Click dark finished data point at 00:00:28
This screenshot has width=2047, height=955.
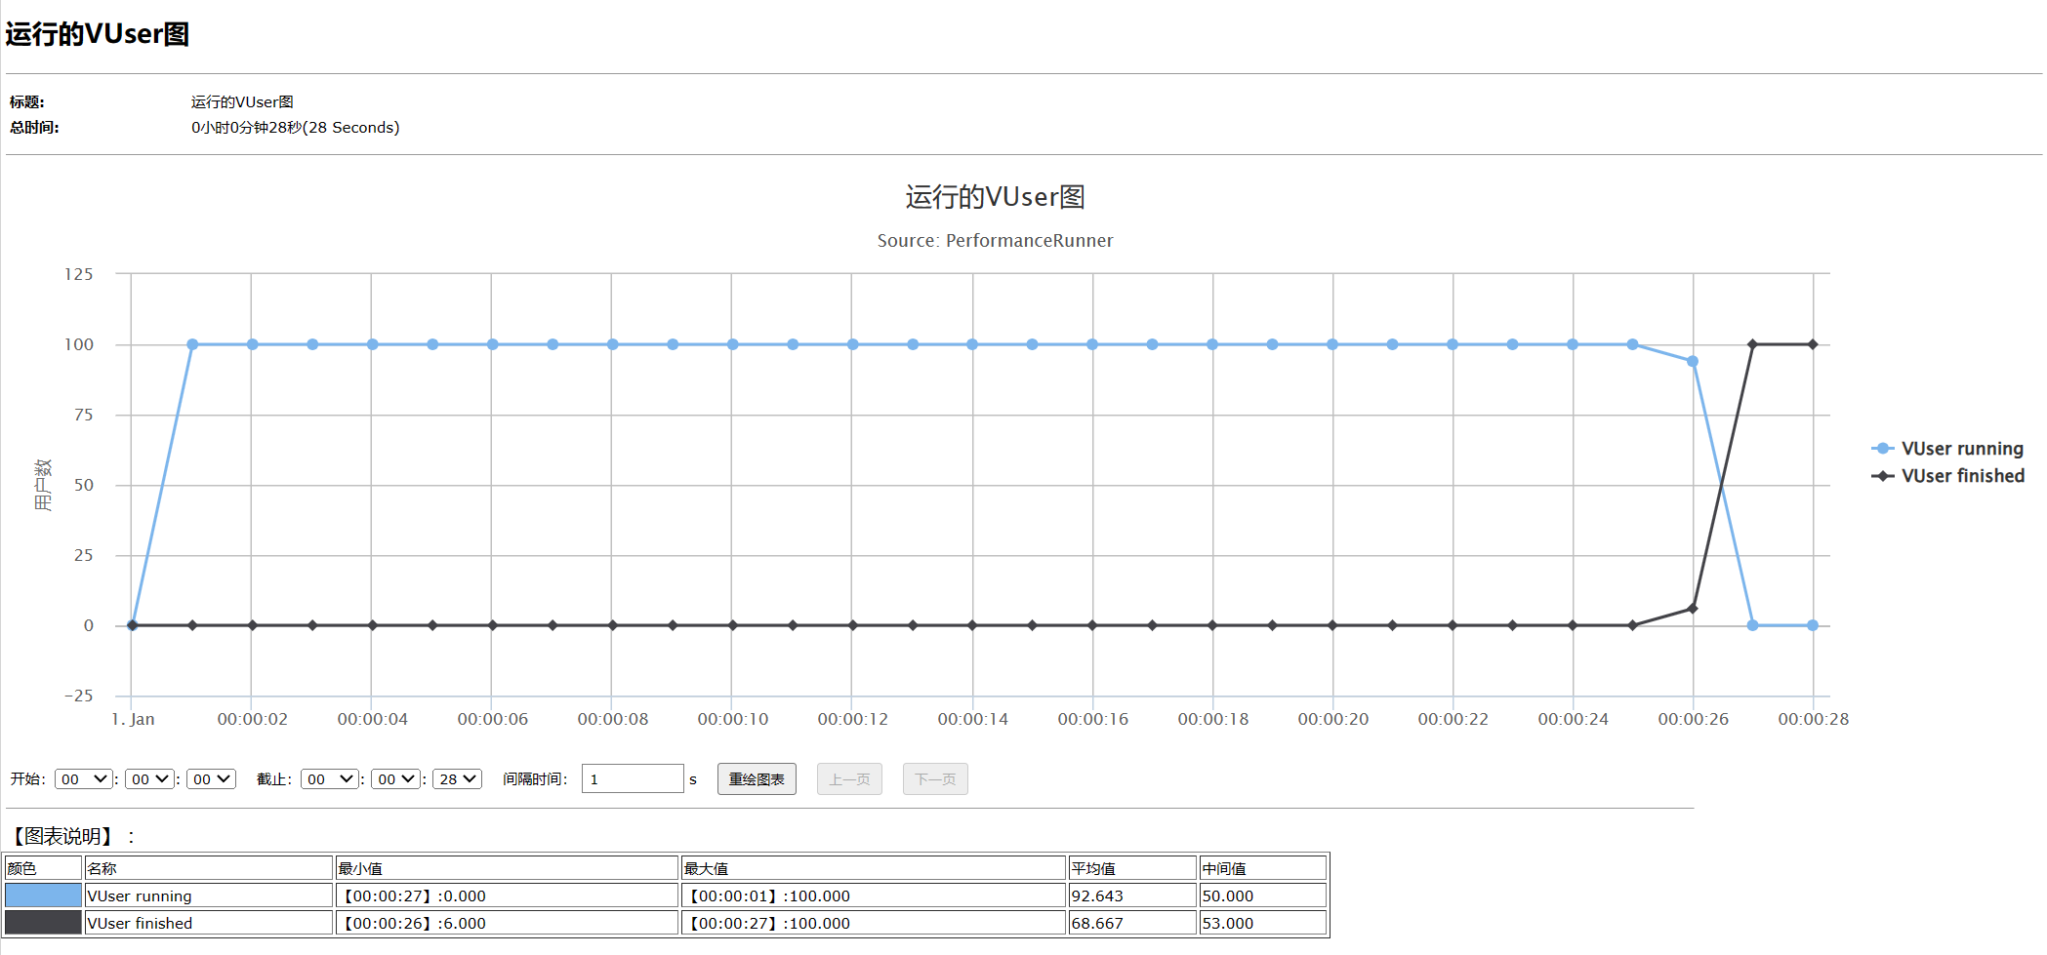1813,344
